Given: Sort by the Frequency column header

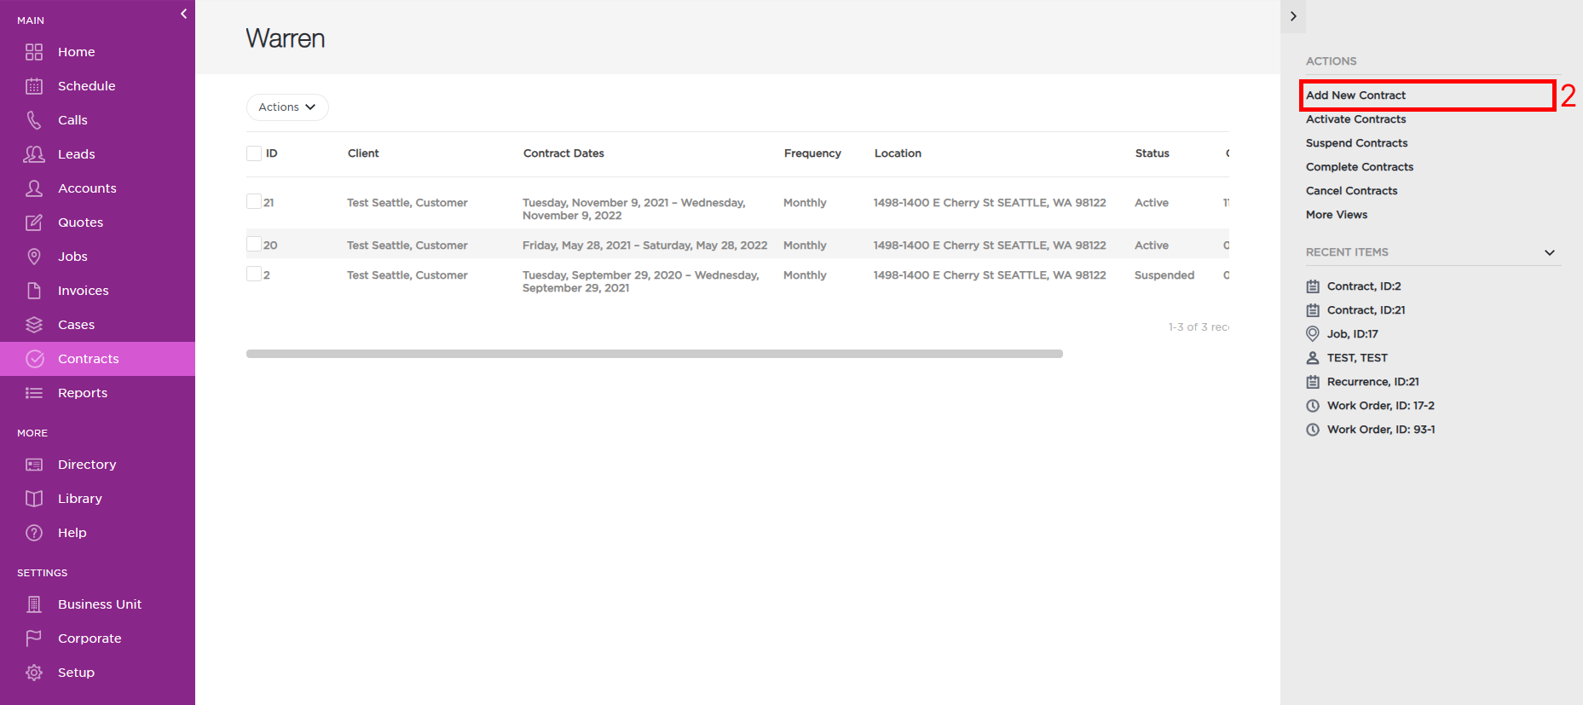Looking at the screenshot, I should [x=812, y=153].
